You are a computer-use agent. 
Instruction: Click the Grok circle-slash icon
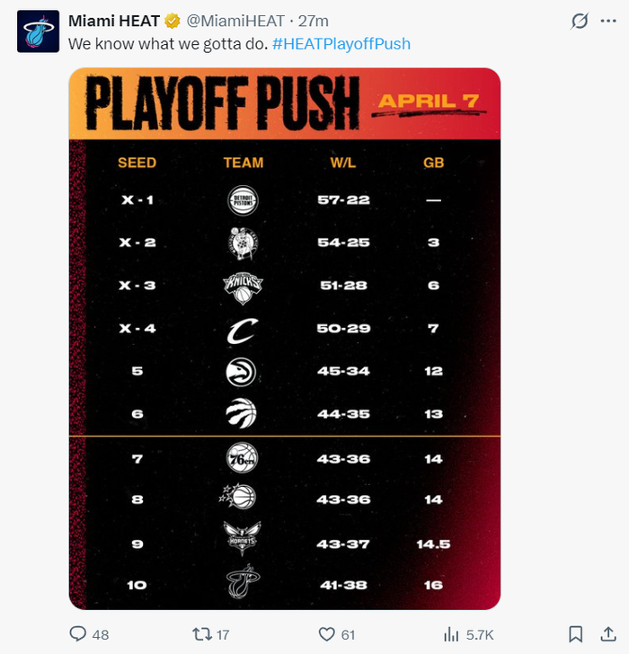[x=580, y=21]
